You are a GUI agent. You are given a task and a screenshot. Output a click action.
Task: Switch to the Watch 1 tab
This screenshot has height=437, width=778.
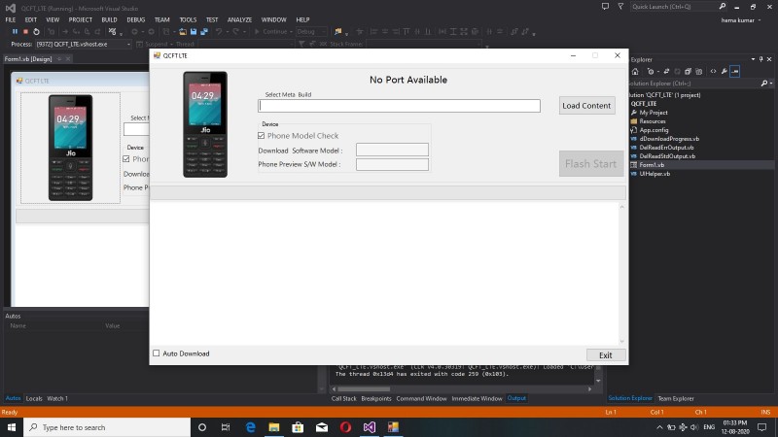[57, 398]
